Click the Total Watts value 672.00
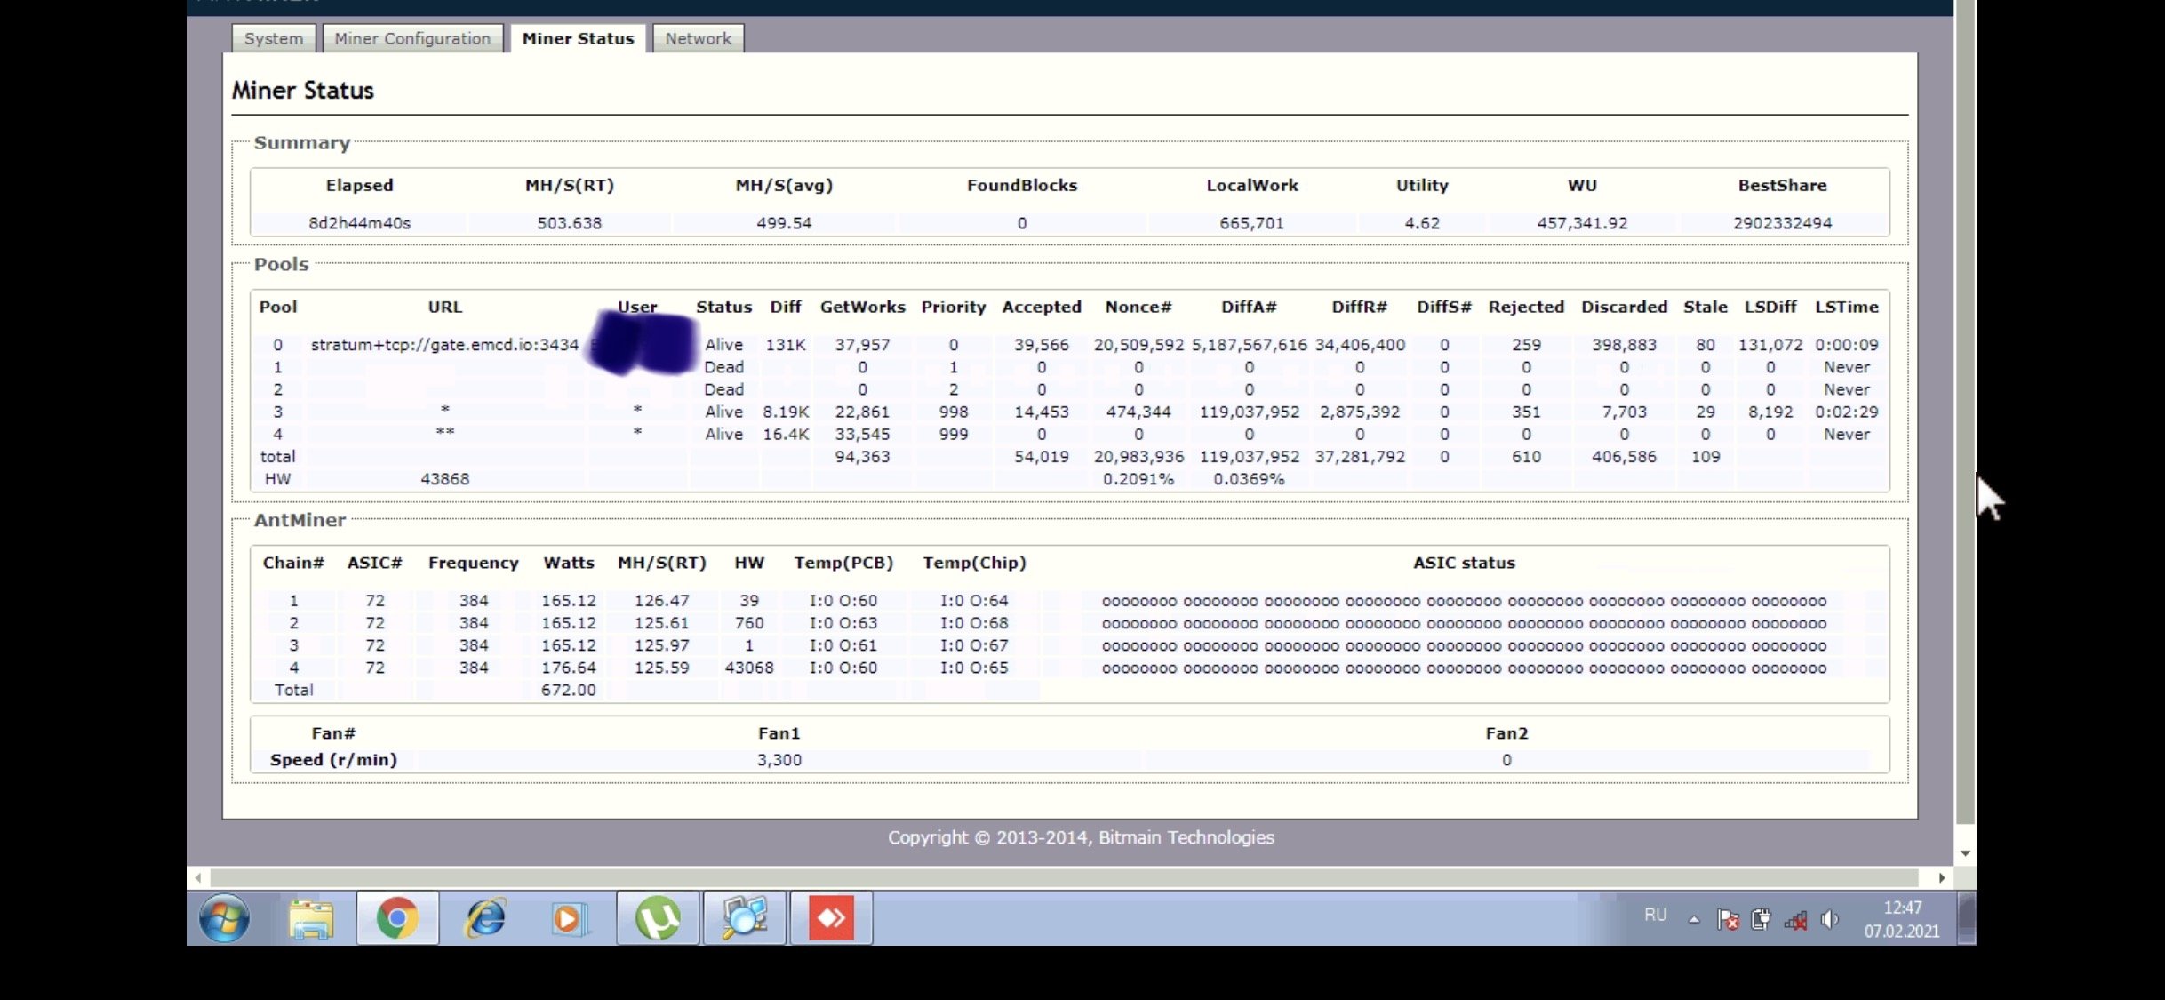 (569, 690)
